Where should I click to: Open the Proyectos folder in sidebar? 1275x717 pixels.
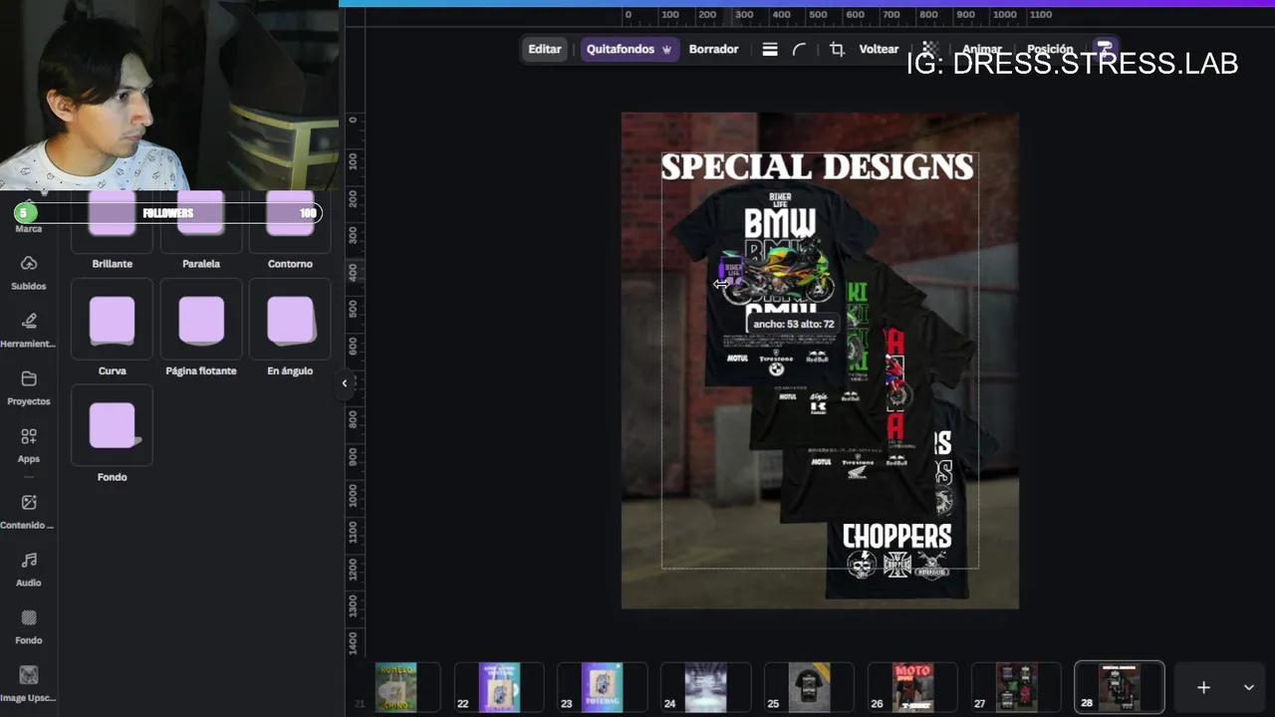pyautogui.click(x=29, y=387)
